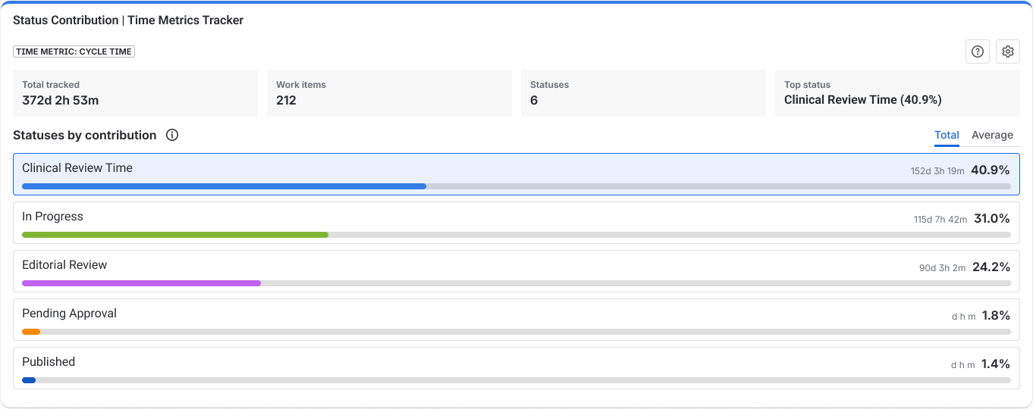Viewport: 1033px width, 409px height.
Task: Click the green In Progress progress bar
Action: (175, 235)
